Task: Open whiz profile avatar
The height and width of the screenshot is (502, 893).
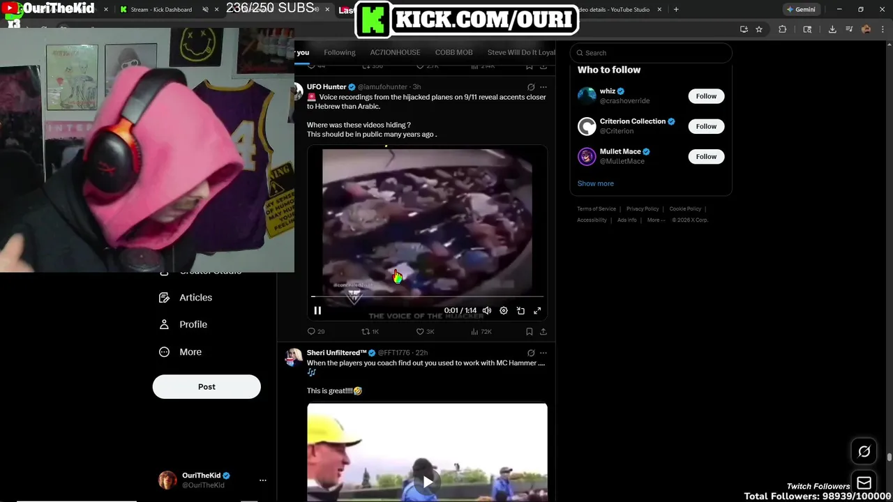Action: click(x=587, y=96)
